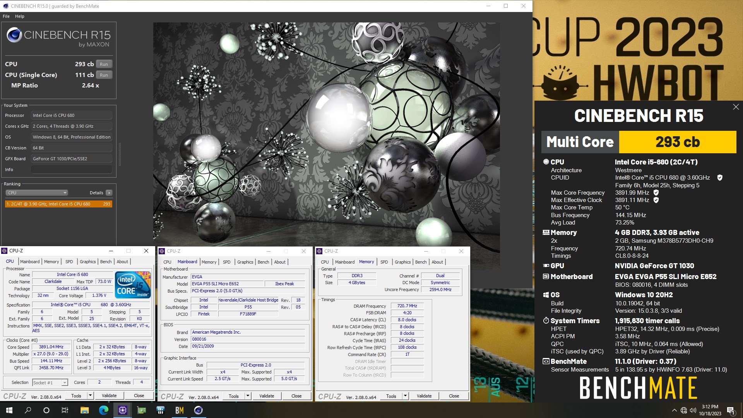This screenshot has height=418, width=743.
Task: Open ranking CPU dropdown in Cinebench
Action: pos(37,193)
